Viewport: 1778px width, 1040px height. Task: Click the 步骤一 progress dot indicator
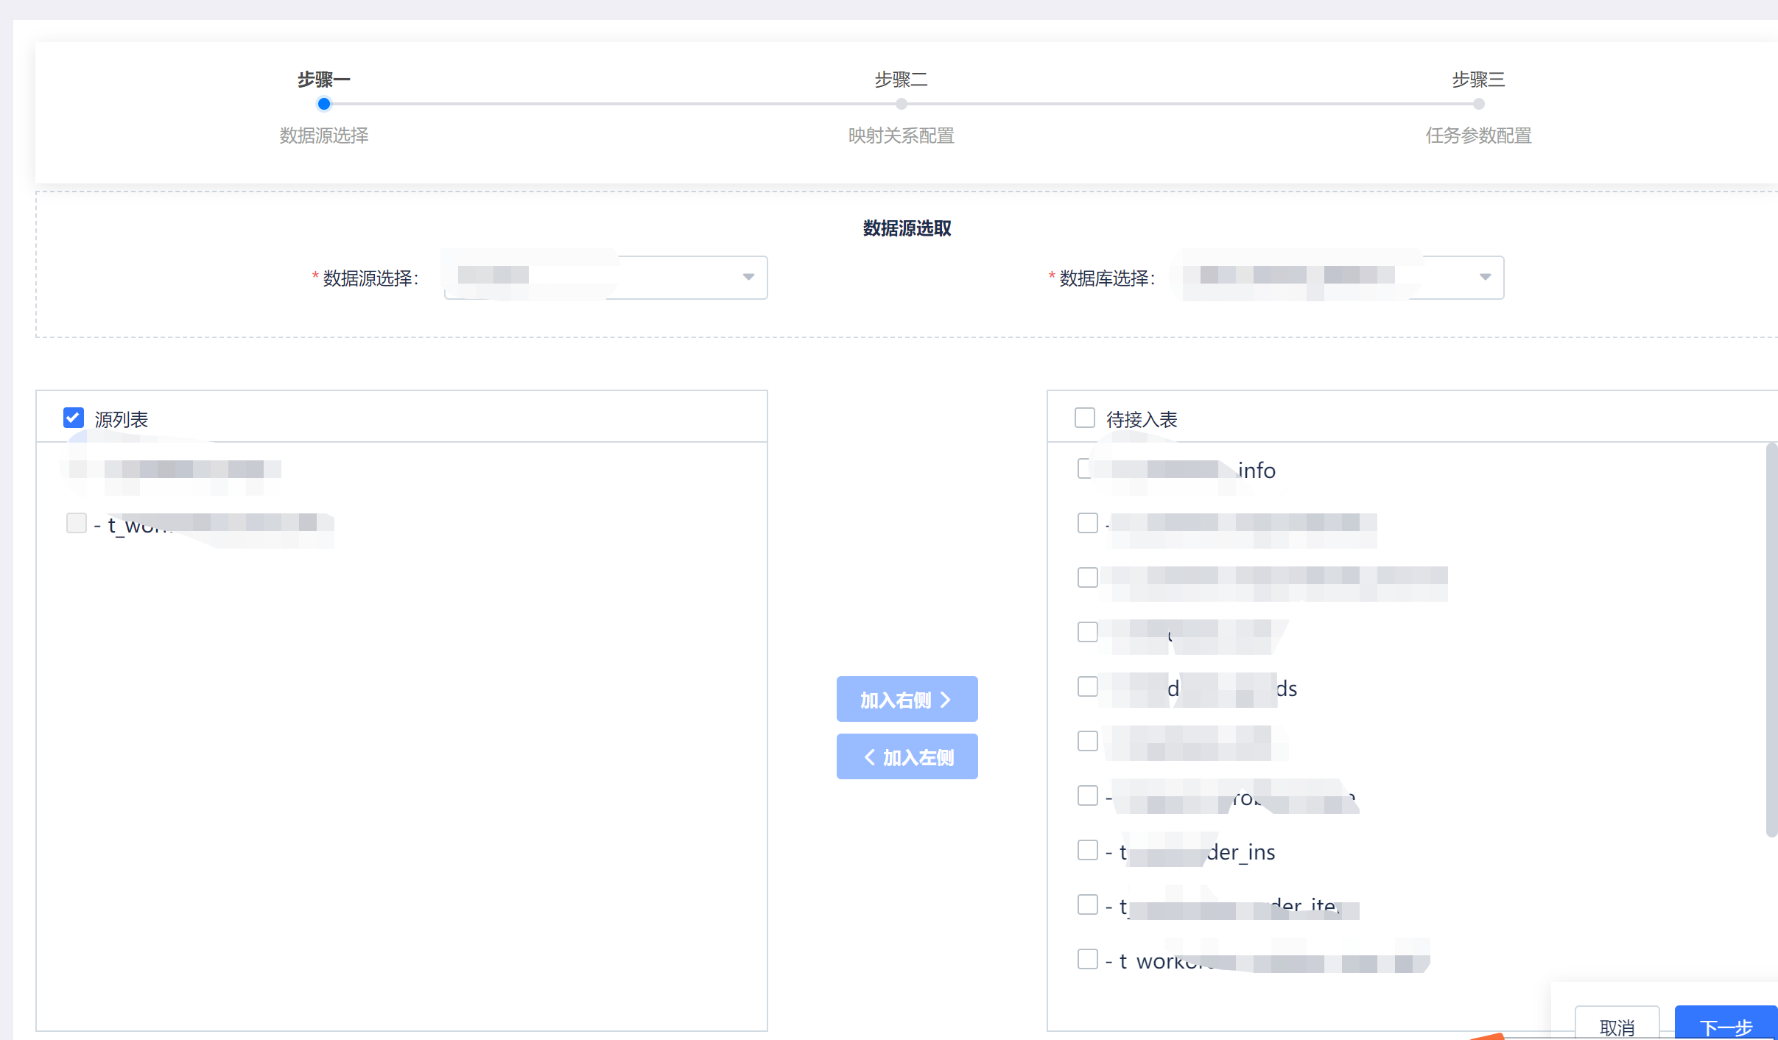coord(323,104)
